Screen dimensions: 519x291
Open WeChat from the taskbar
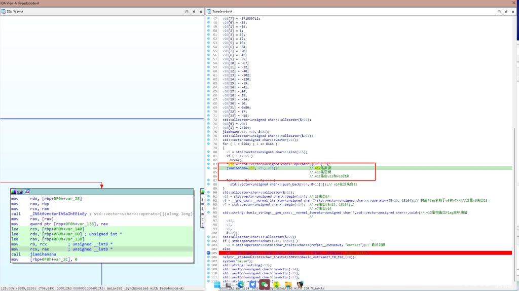click(x=265, y=285)
